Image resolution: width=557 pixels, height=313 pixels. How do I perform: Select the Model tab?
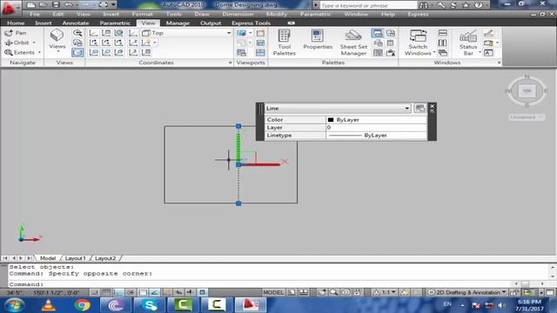(48, 258)
